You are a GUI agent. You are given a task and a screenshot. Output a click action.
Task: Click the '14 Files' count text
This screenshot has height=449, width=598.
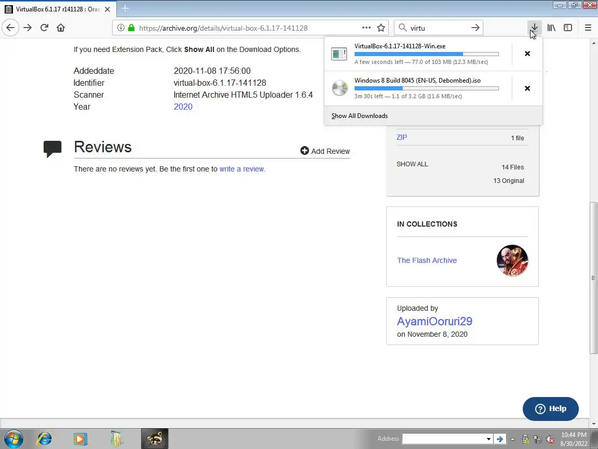(512, 167)
